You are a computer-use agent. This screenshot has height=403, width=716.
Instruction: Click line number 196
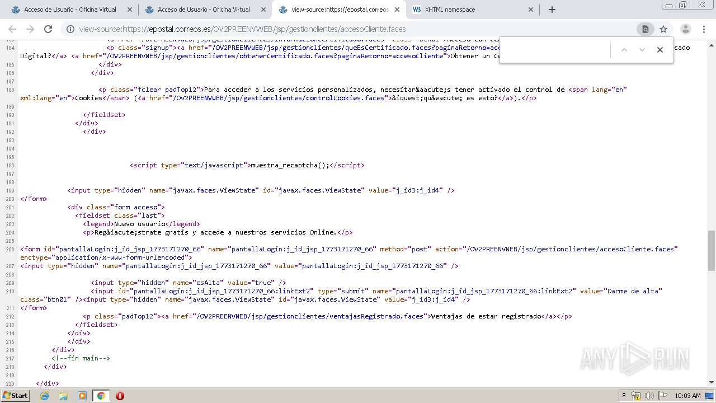10,166
